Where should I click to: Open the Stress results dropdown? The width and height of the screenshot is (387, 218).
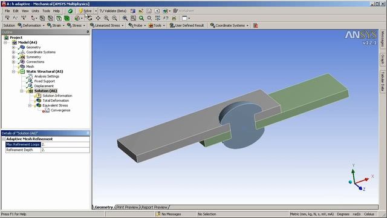[84, 25]
